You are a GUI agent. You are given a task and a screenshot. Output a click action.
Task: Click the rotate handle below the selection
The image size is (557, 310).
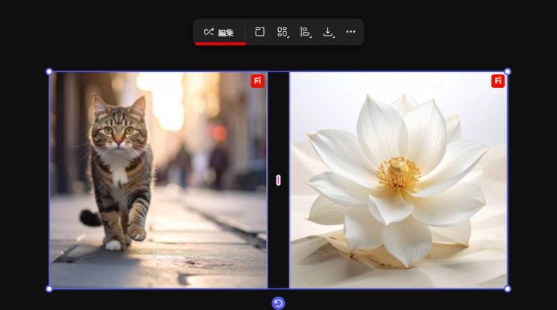pyautogui.click(x=278, y=303)
